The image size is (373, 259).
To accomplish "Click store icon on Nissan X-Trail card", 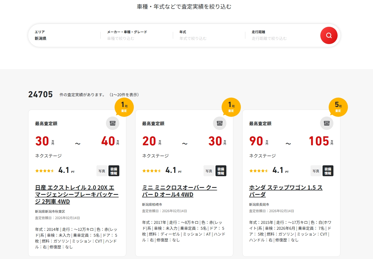I will pyautogui.click(x=113, y=123).
